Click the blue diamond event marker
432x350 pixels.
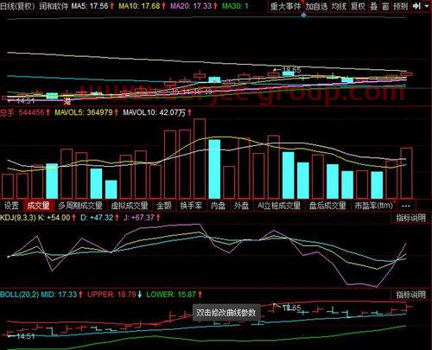point(303,16)
